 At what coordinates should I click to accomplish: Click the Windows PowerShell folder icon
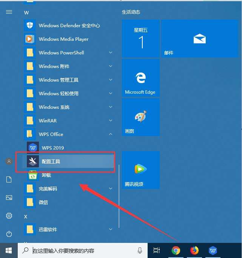click(30, 53)
